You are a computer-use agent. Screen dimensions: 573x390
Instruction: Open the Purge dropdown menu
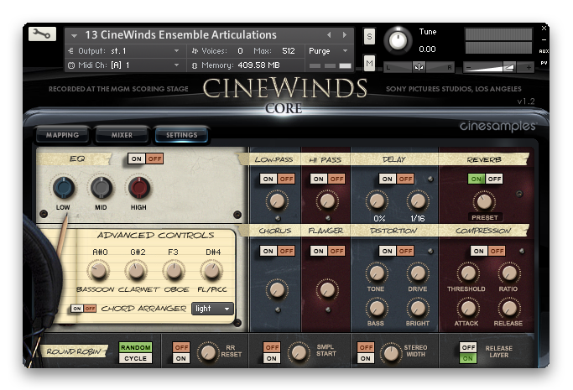coord(329,51)
